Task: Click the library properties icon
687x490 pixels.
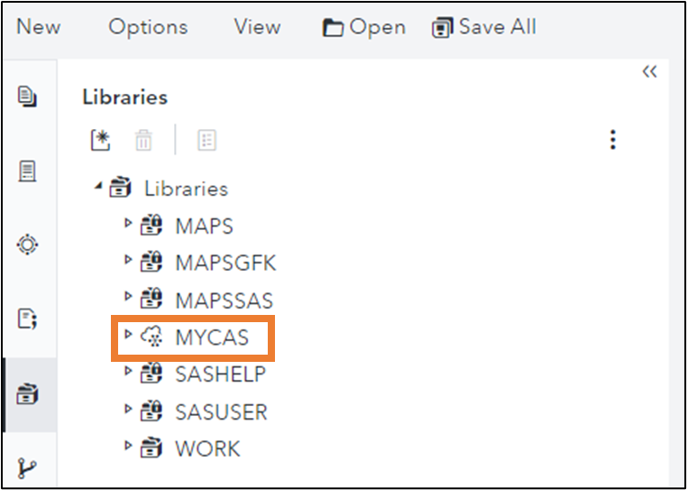Action: click(x=207, y=140)
